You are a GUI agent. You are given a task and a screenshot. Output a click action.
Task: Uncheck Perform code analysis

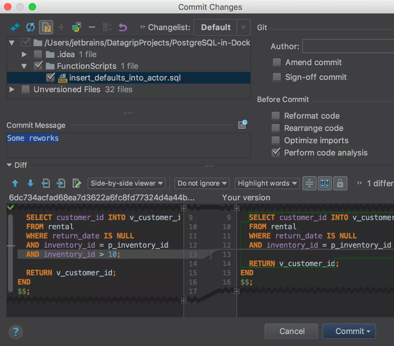coord(276,153)
